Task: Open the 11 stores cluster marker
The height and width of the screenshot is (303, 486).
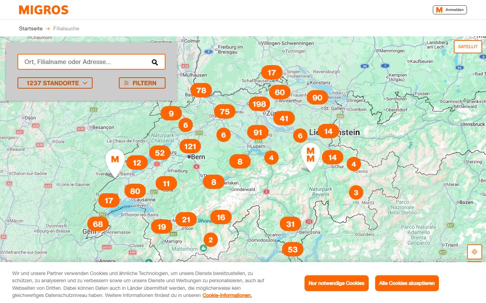Action: pyautogui.click(x=166, y=184)
